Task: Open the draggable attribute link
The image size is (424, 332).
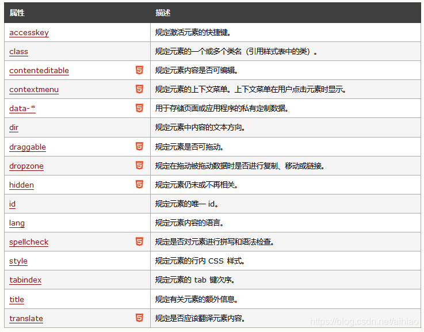Action: (x=28, y=147)
